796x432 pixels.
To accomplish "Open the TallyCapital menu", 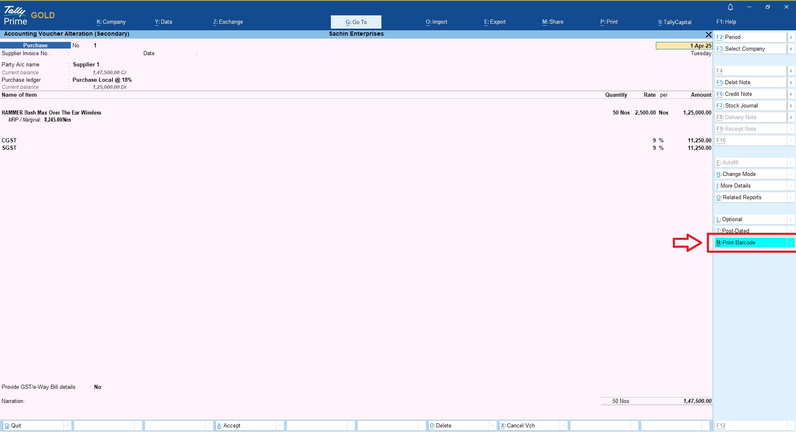I will (x=675, y=22).
